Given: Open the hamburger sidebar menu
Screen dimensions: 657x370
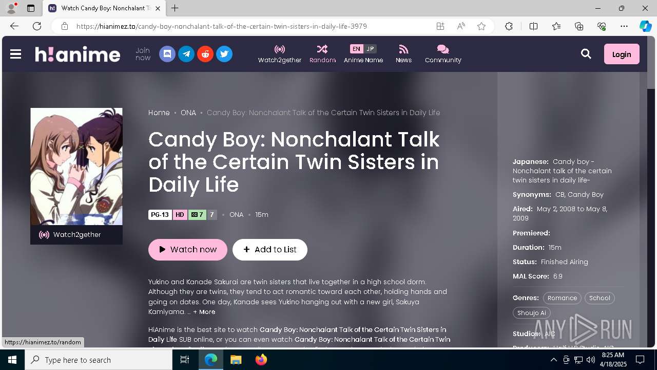Looking at the screenshot, I should pyautogui.click(x=16, y=54).
